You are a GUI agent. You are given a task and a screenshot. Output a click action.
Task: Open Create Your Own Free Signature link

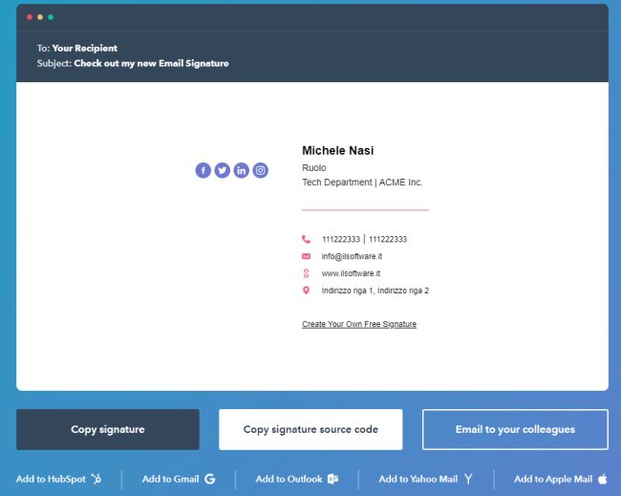pyautogui.click(x=359, y=324)
